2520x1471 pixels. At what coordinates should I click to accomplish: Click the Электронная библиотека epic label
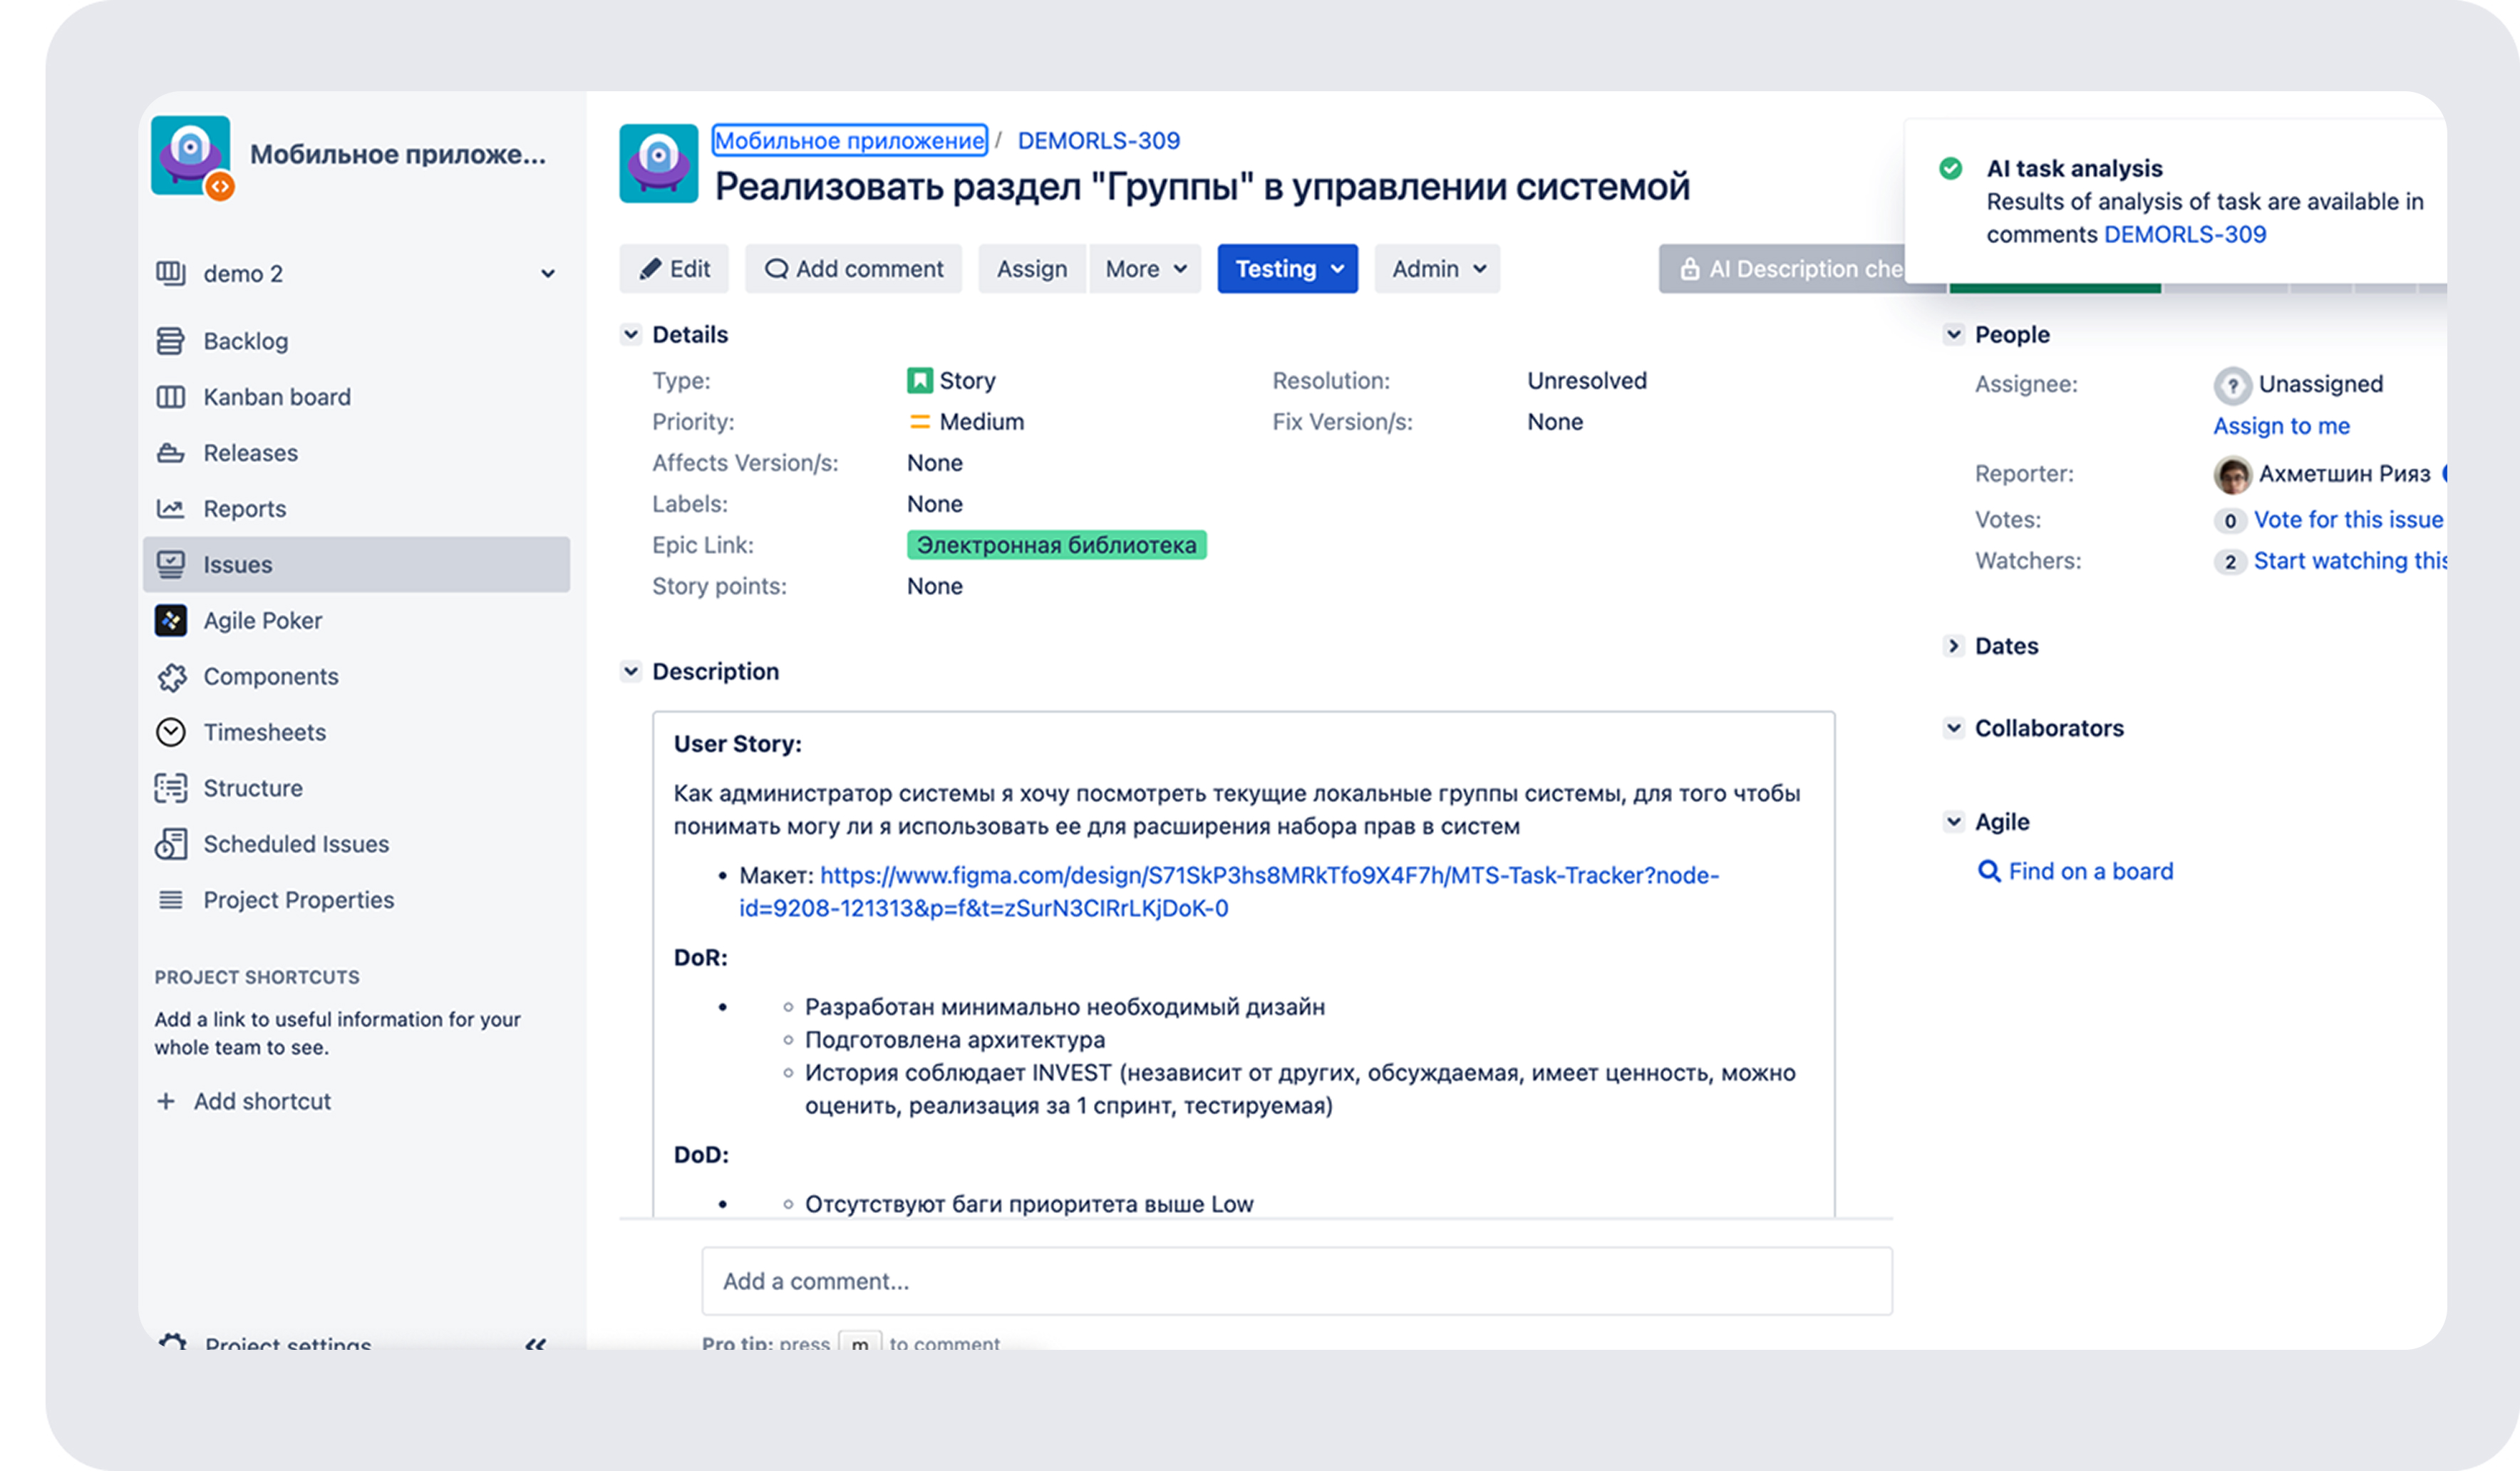coord(1056,545)
